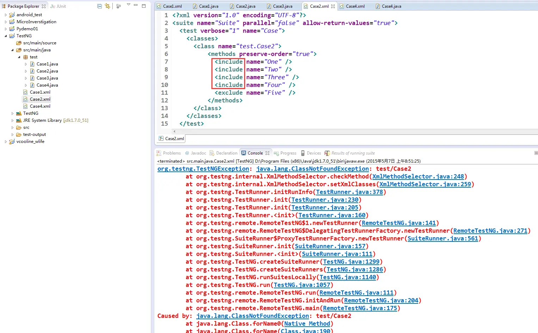Expand the Pydemo01 project
Image resolution: width=538 pixels, height=333 pixels.
coord(6,29)
